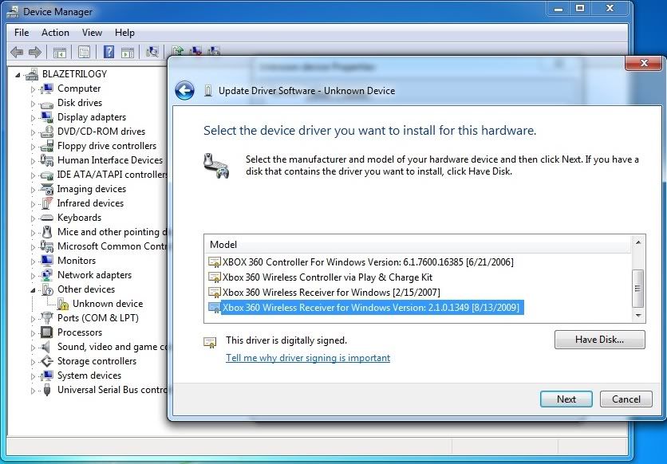Click the Back arrow in Device Manager toolbar
Image resolution: width=667 pixels, height=464 pixels.
click(17, 53)
